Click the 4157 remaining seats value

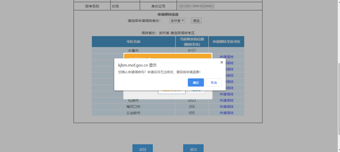click(192, 50)
